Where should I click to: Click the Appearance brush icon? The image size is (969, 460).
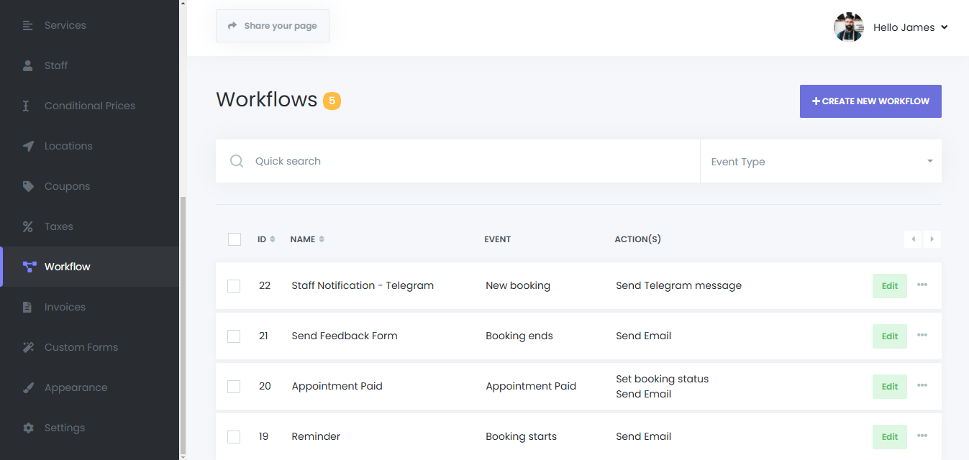(x=28, y=387)
